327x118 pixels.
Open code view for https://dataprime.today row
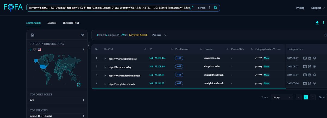(305, 66)
